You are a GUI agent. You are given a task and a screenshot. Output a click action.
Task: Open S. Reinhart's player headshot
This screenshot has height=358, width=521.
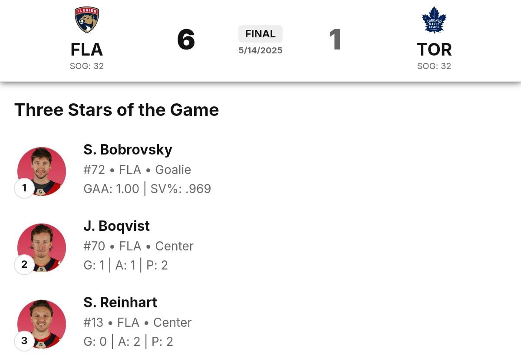(42, 324)
